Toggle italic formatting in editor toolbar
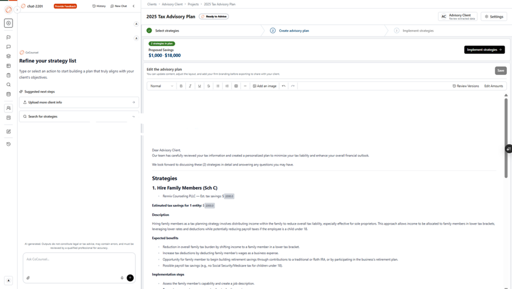 click(x=190, y=86)
